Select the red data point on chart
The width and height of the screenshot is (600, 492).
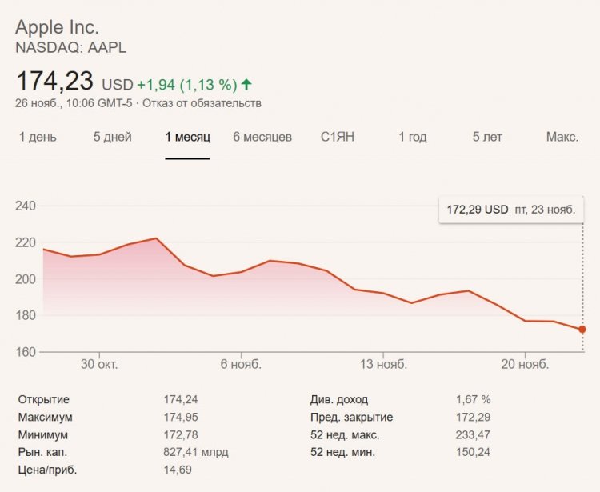582,330
